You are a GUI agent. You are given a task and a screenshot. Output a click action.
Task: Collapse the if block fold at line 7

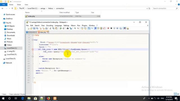[x=33, y=49]
